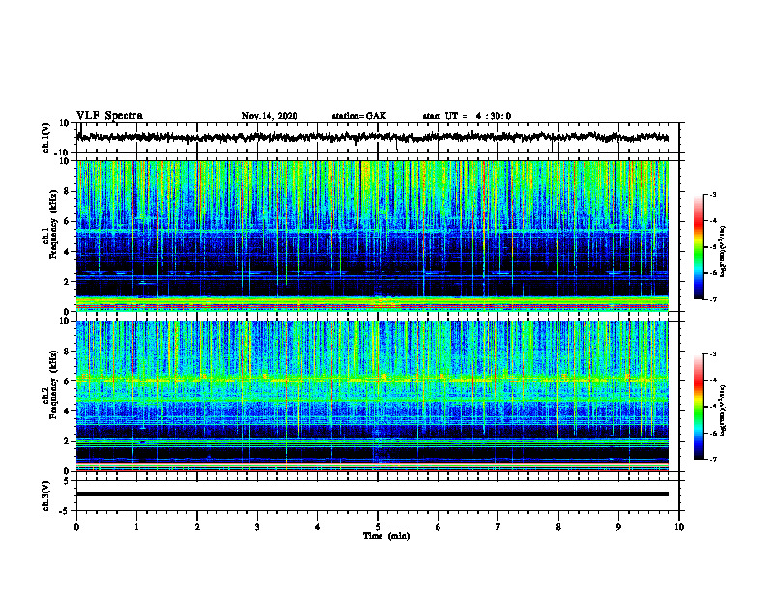
Task: Click the time axis tick label "8"
Action: coord(558,527)
